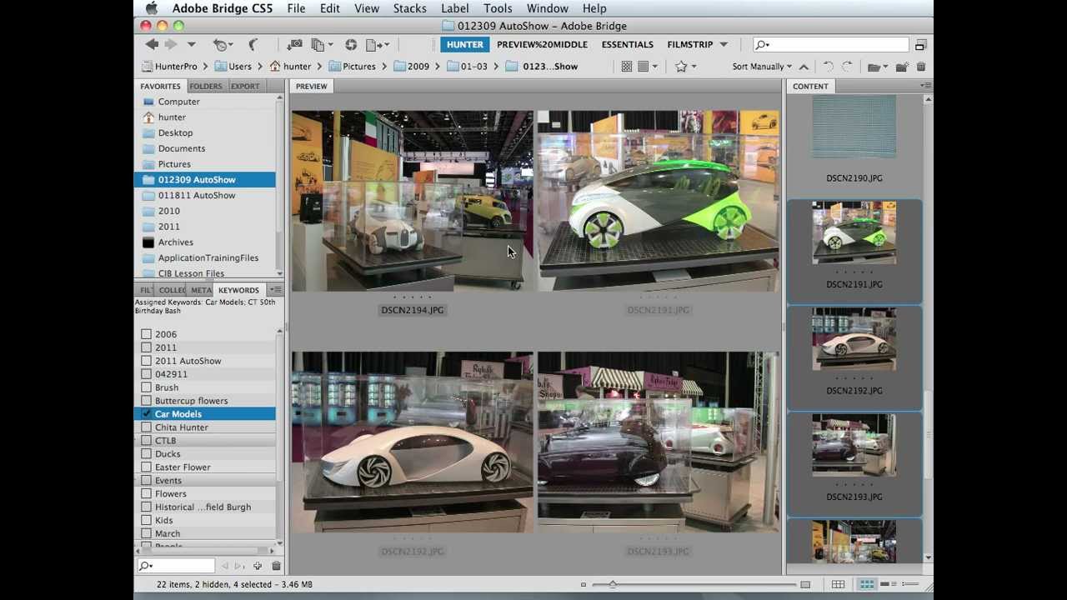Screen dimensions: 1067x600
Task: Open the filter by rating star dropdown
Action: [685, 67]
